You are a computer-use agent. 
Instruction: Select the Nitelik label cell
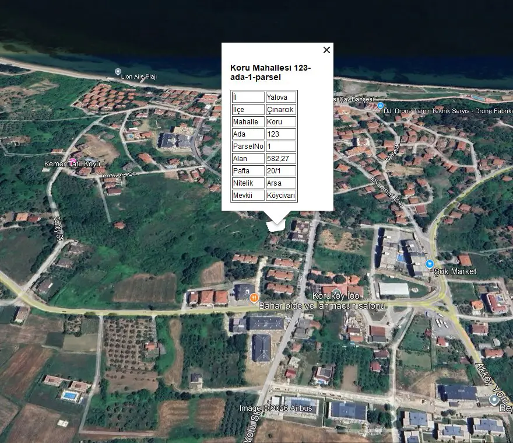[x=248, y=183]
